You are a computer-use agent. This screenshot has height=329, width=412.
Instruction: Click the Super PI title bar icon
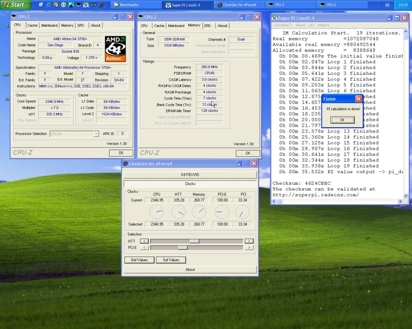(x=274, y=18)
